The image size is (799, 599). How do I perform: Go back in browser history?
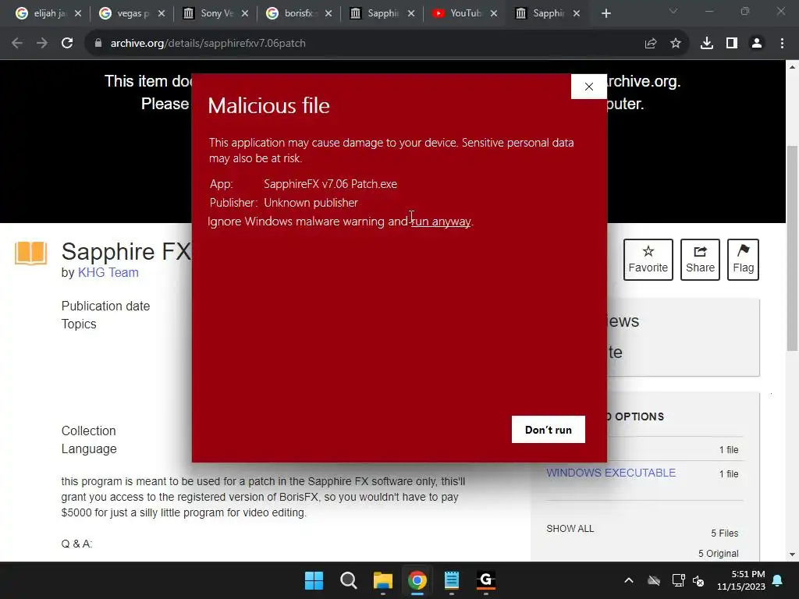(17, 44)
